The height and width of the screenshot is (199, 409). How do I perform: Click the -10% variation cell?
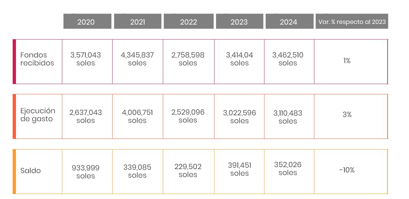tap(347, 170)
